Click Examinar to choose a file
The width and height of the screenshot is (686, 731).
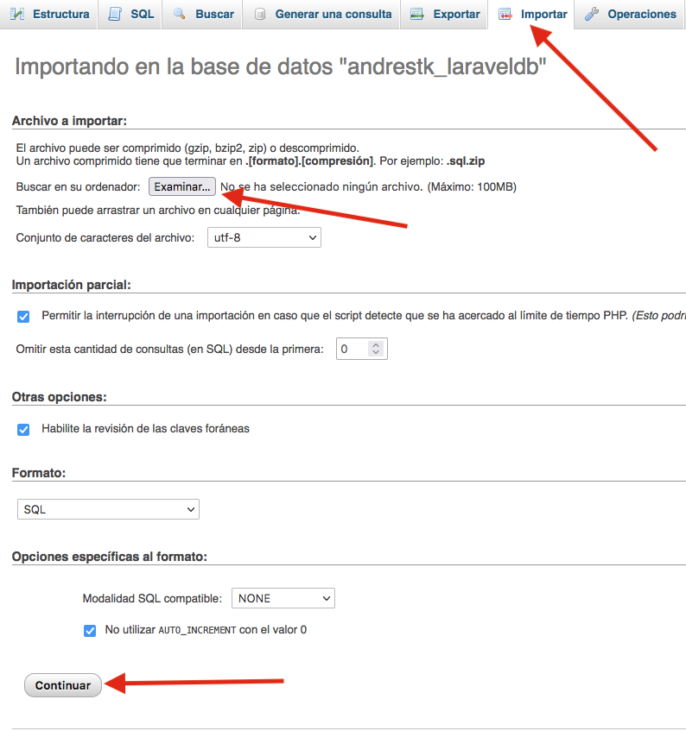[x=182, y=186]
